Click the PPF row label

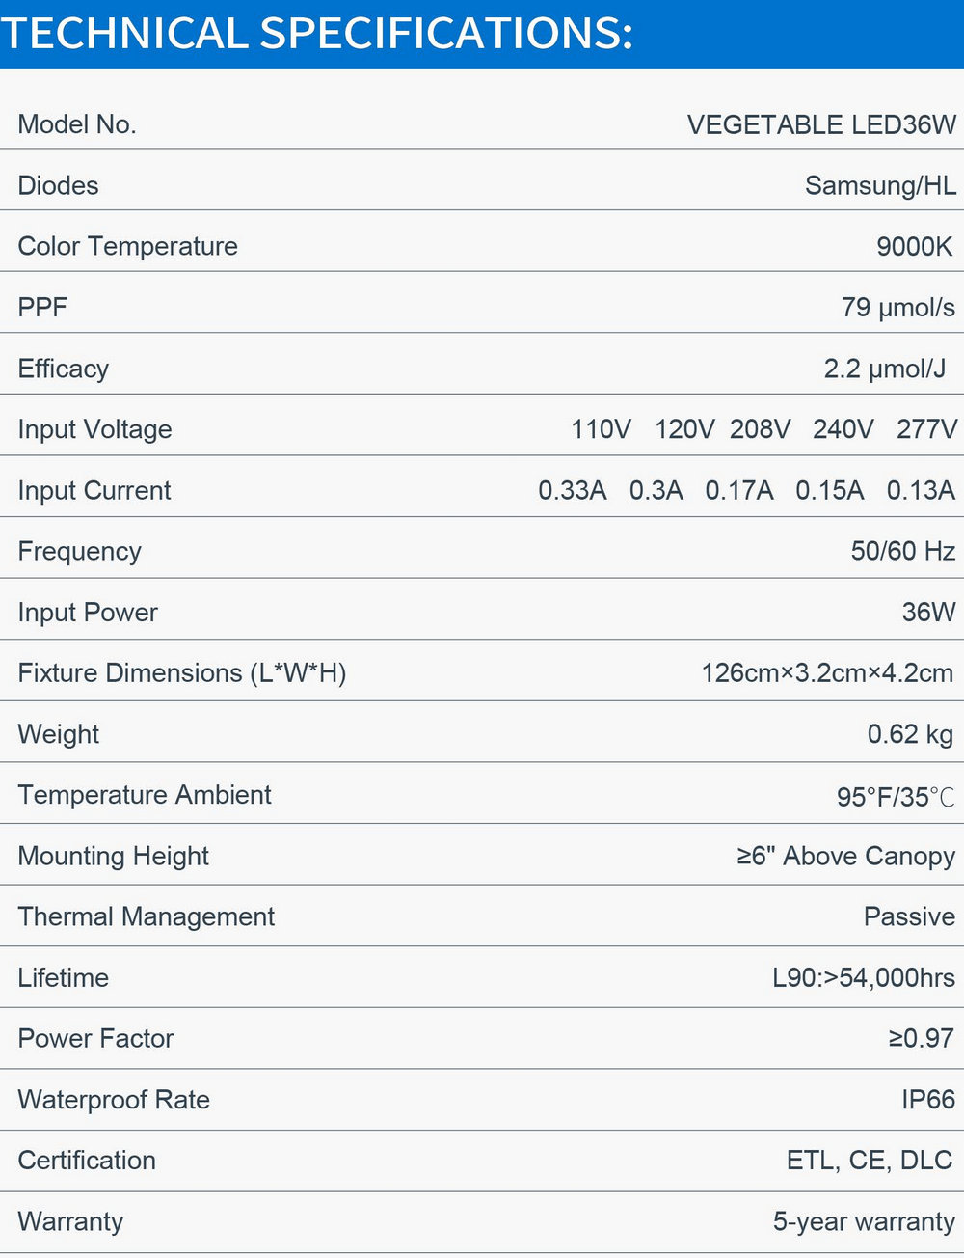tap(42, 307)
